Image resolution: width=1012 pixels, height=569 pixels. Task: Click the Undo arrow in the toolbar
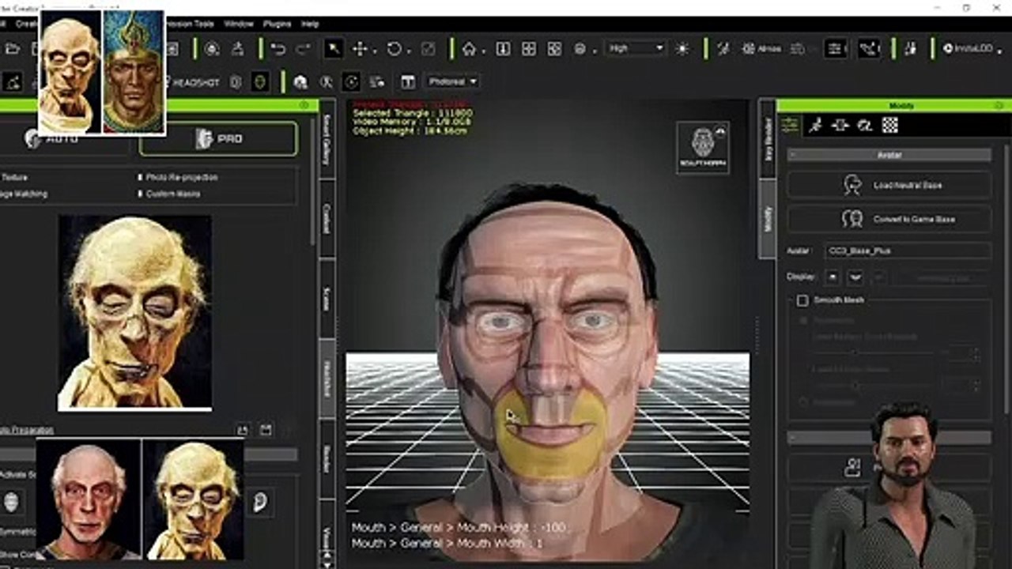click(278, 49)
